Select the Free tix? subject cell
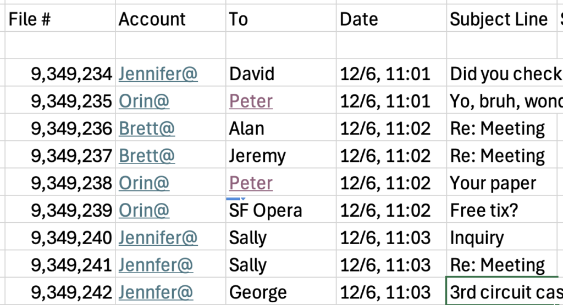Image resolution: width=563 pixels, height=305 pixels. click(503, 211)
